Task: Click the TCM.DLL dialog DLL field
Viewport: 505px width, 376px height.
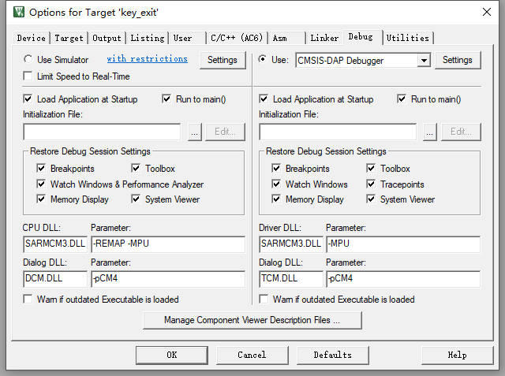Action: point(291,278)
